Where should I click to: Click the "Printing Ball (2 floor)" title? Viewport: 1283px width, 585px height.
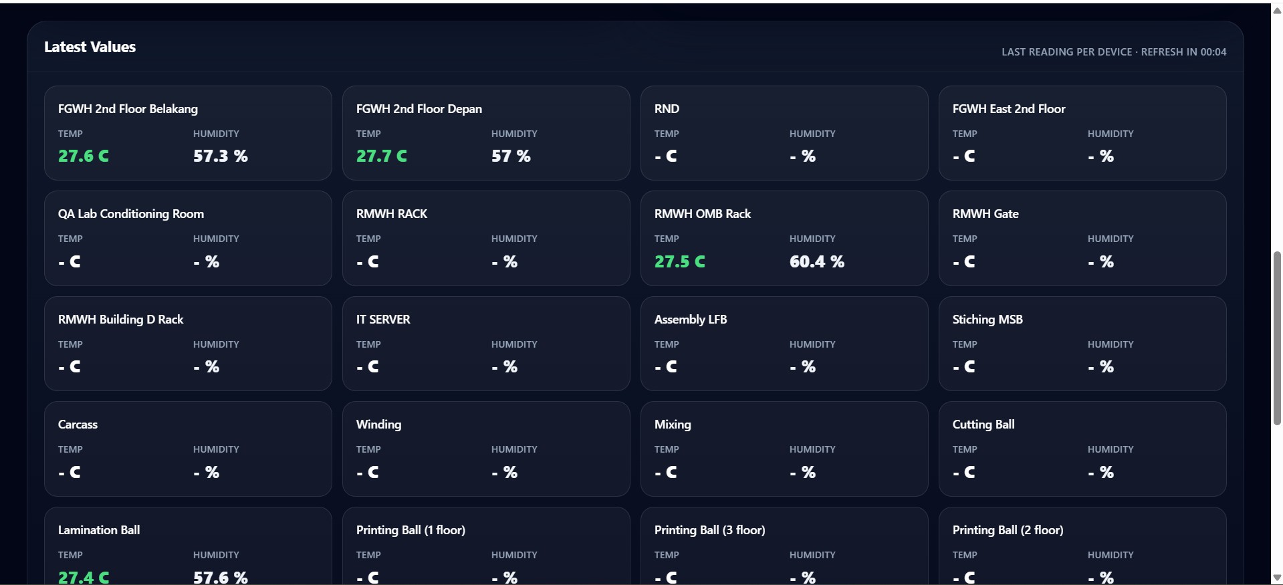[1008, 530]
